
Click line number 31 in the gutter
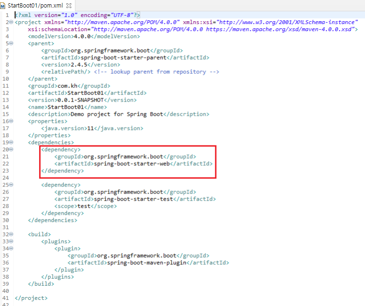[6, 227]
